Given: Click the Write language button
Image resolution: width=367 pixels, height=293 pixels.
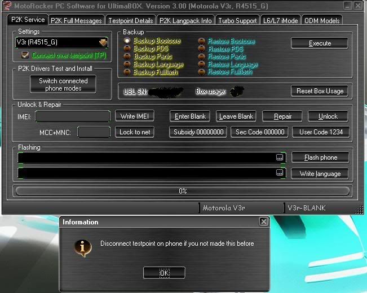Looking at the screenshot, I should click(320, 174).
